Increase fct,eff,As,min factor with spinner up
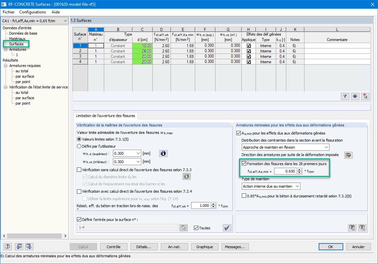Viewport: 378px width, 264px height. tap(299, 170)
